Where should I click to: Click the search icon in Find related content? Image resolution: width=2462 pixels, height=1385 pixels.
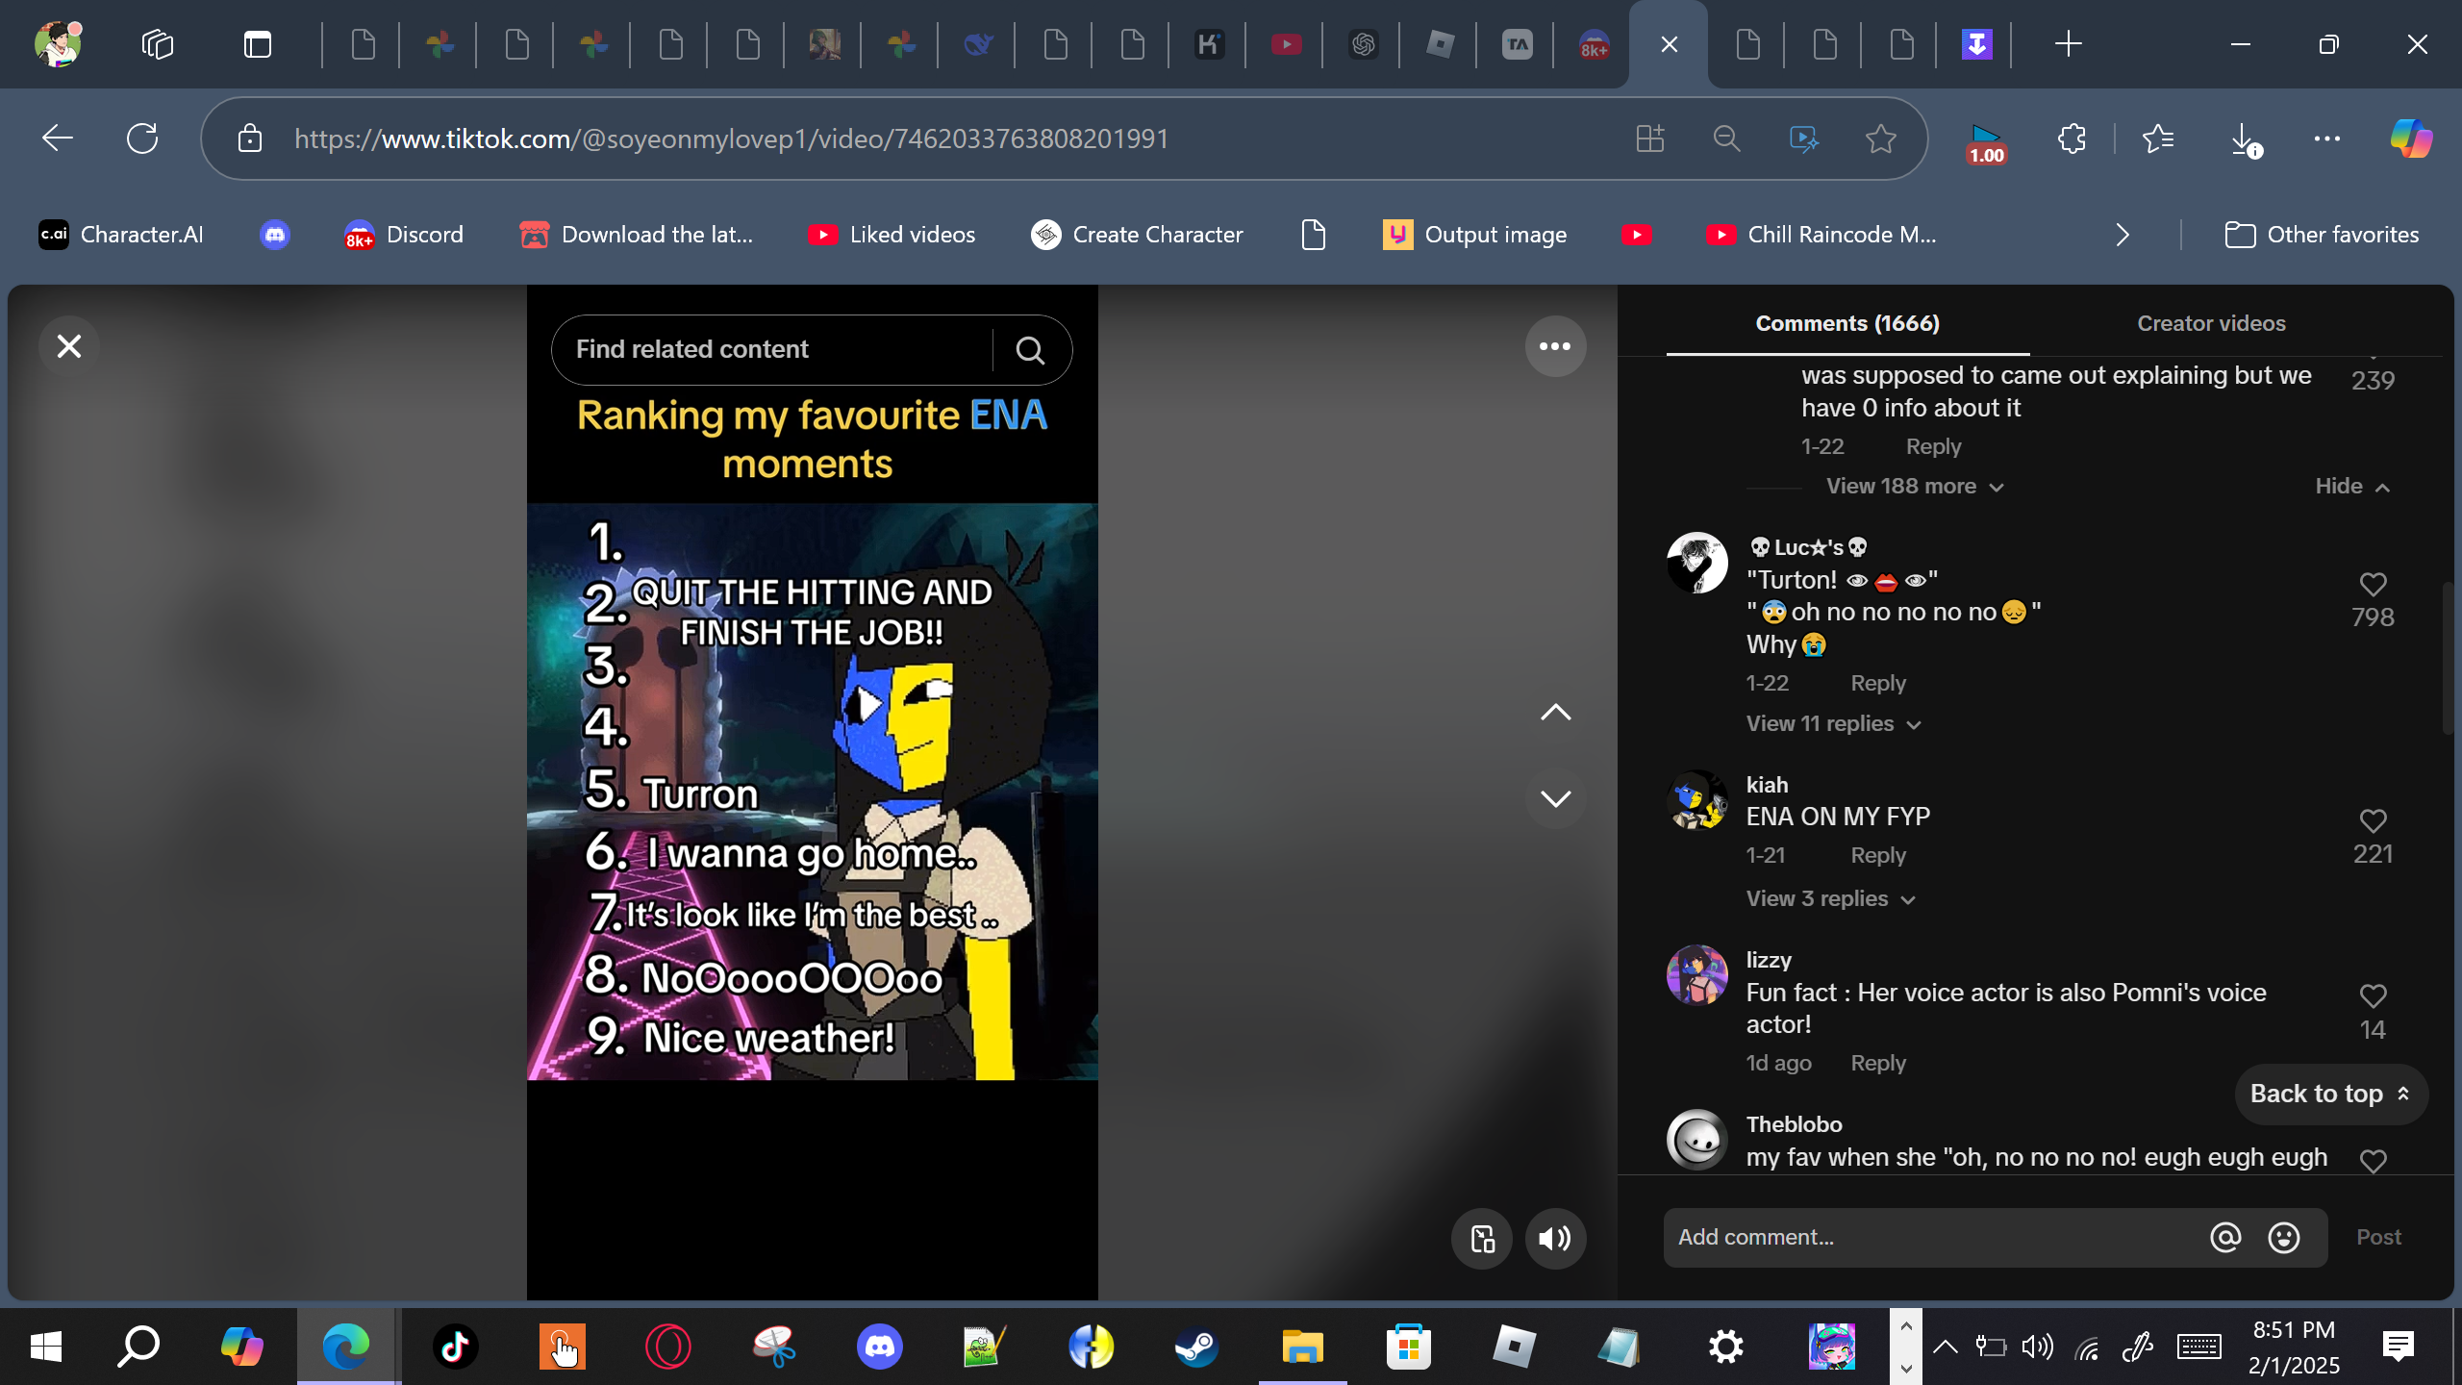1030,350
